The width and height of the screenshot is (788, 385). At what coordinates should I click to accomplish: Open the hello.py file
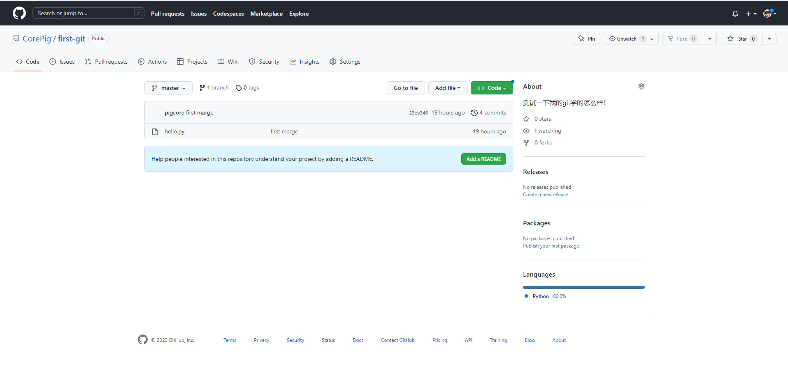coord(174,132)
